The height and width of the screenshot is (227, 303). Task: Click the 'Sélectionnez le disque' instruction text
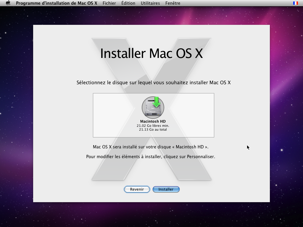coord(154,83)
